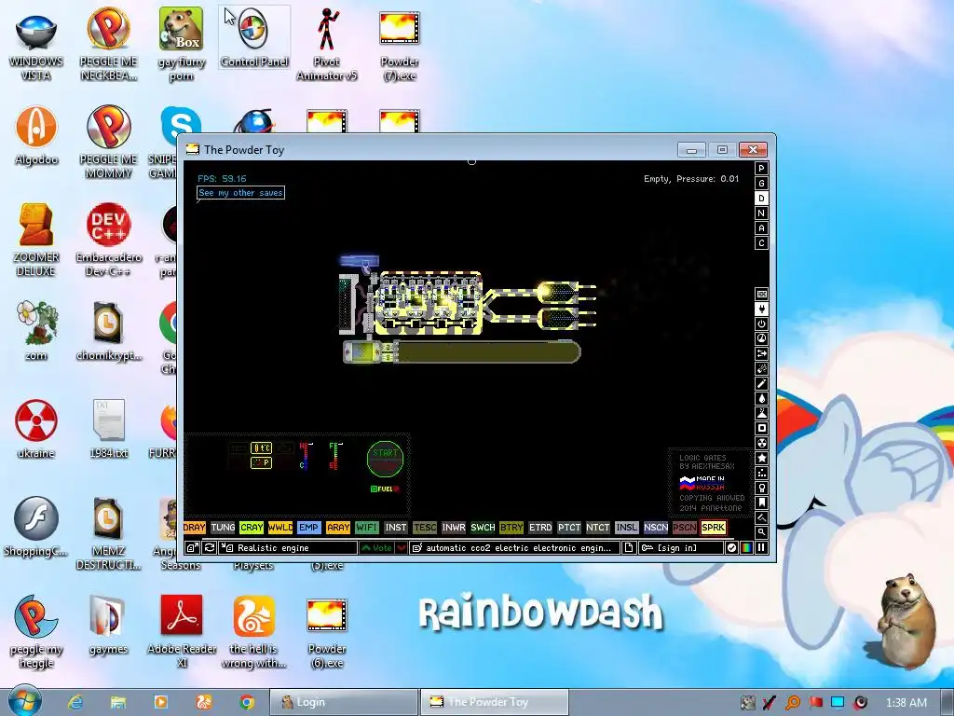The height and width of the screenshot is (716, 954).
Task: Select the BTRY element
Action: click(x=511, y=528)
